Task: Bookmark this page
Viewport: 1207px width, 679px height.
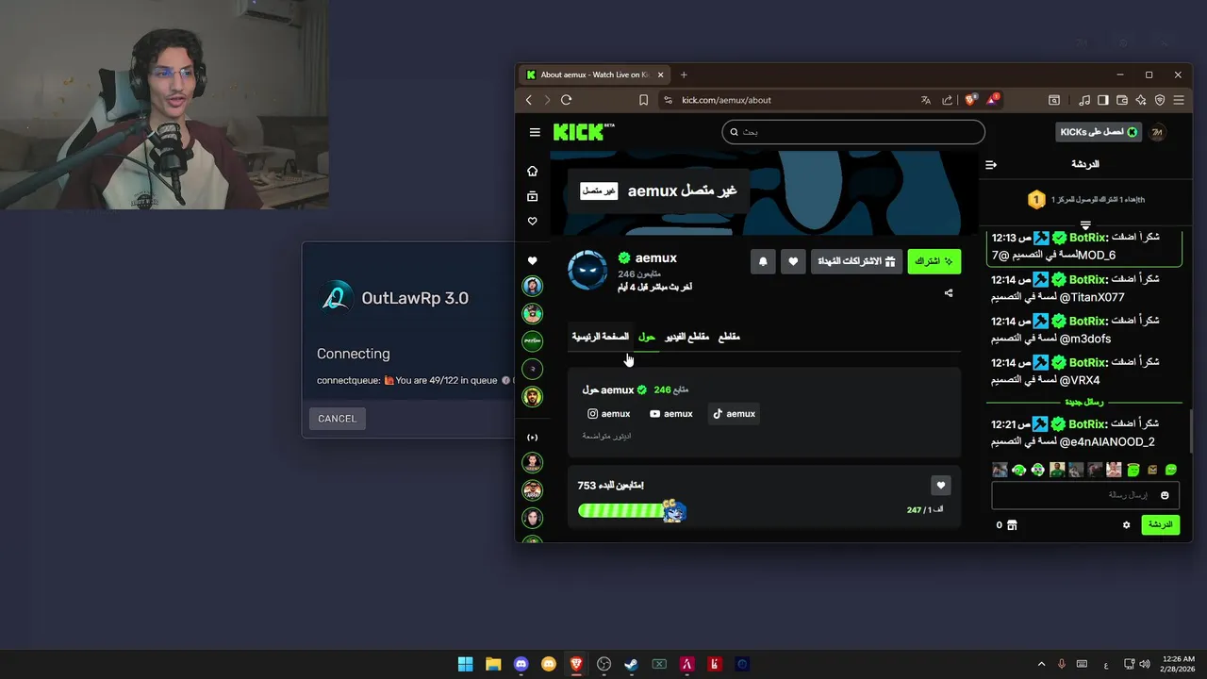Action: (643, 100)
